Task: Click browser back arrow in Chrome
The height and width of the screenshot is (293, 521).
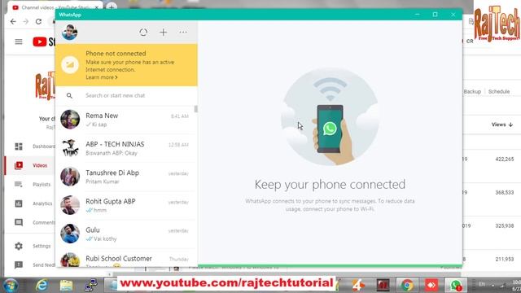Action: pos(13,22)
